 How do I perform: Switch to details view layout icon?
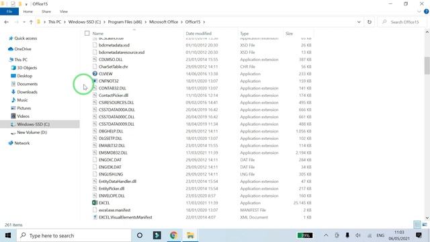417,225
